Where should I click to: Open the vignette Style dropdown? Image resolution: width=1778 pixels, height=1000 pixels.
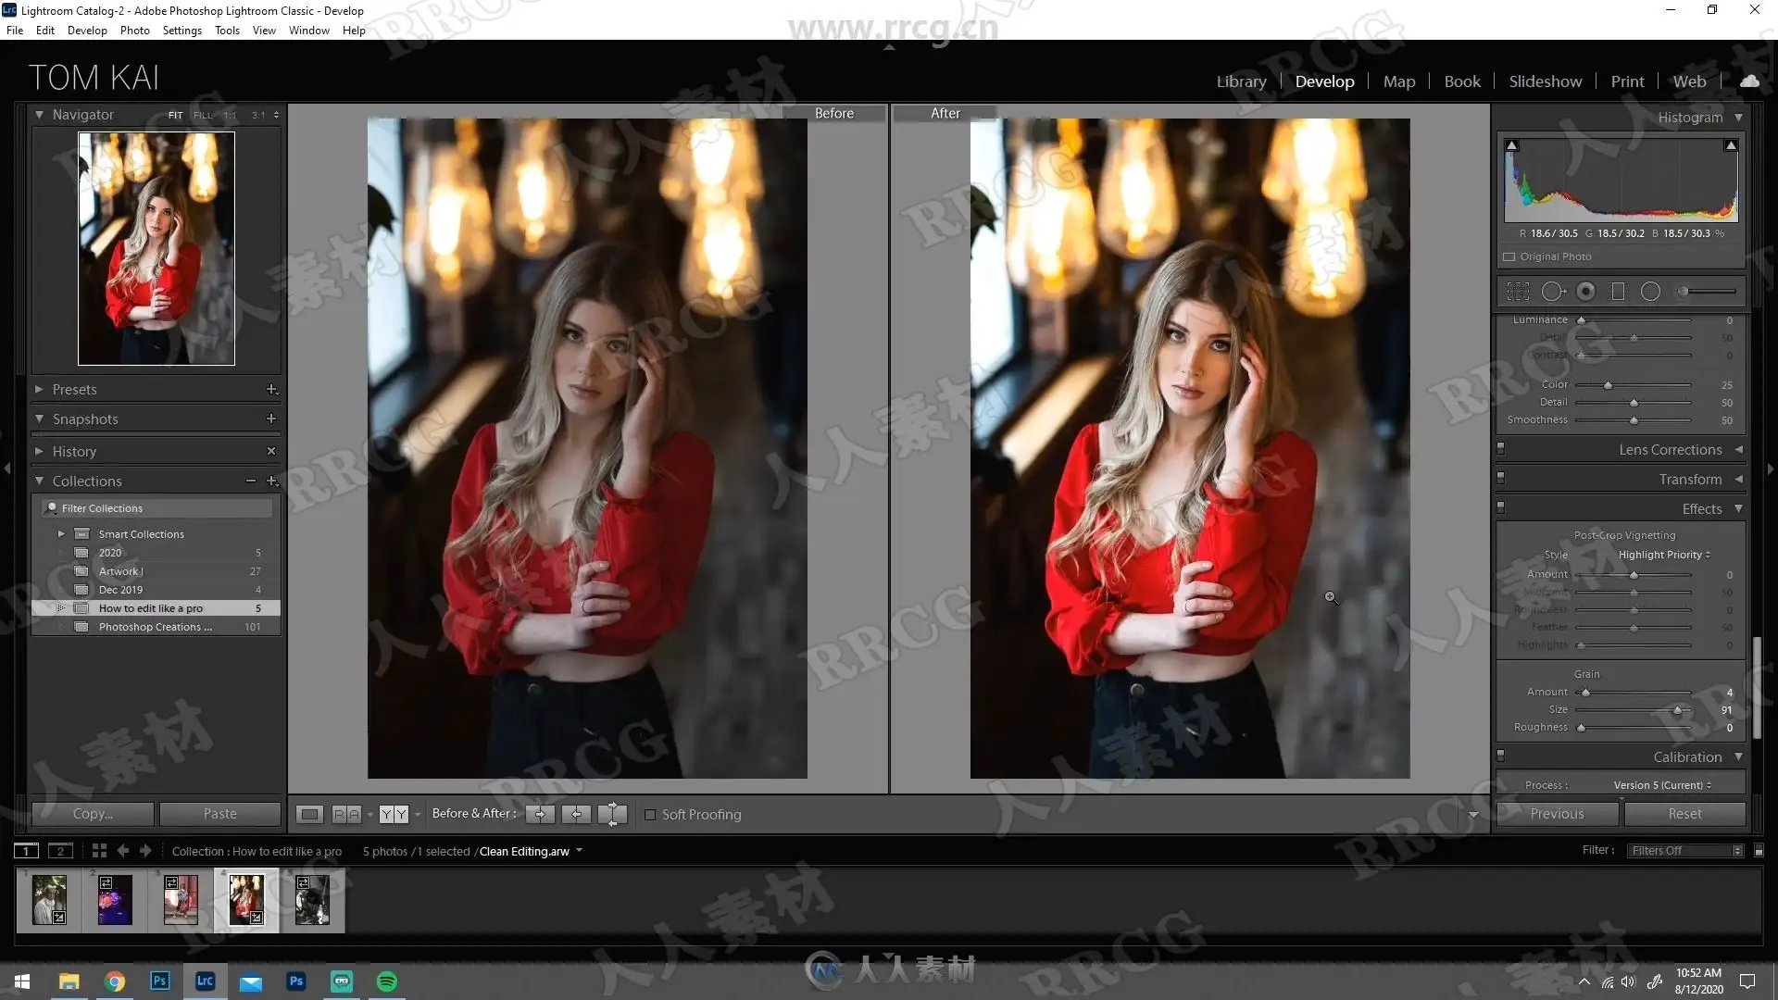click(x=1664, y=555)
